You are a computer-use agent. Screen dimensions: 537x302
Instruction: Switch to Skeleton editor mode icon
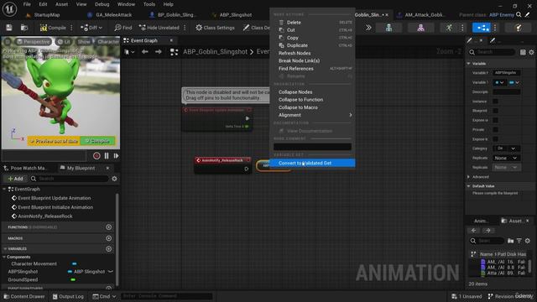[388, 28]
